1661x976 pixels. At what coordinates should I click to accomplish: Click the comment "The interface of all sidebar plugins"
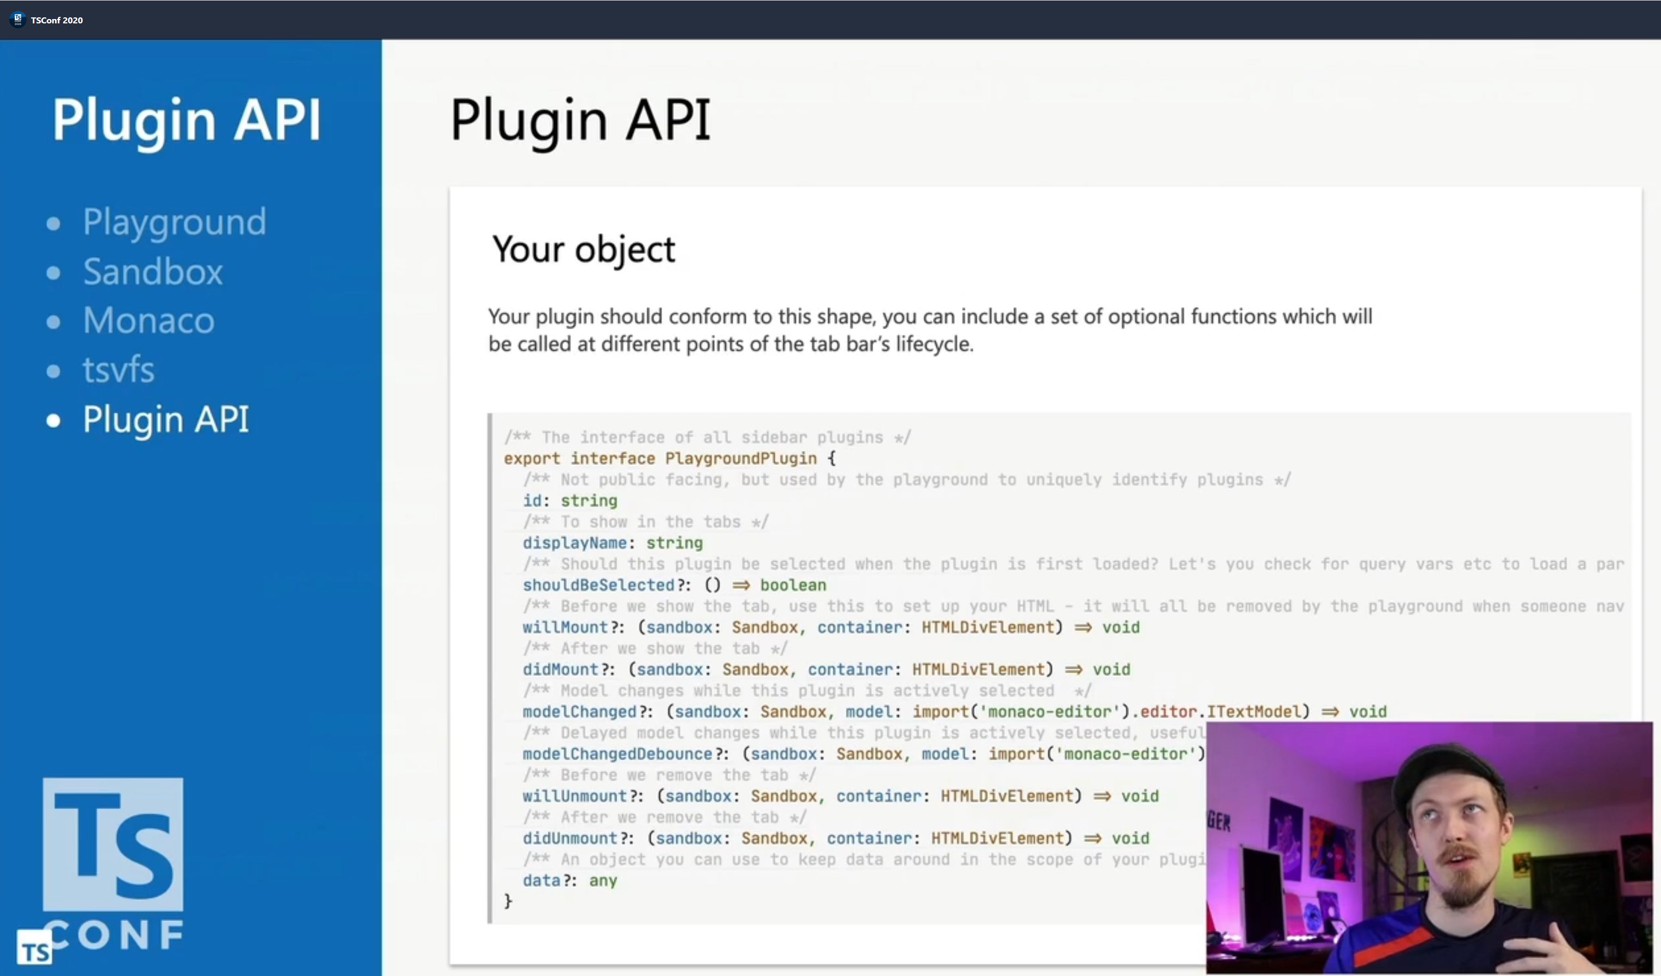click(707, 437)
